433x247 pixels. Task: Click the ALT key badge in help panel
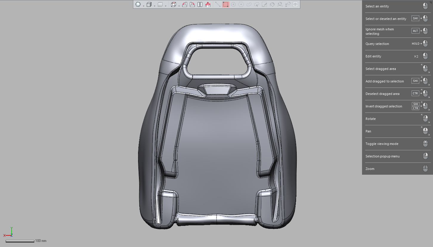click(x=415, y=31)
